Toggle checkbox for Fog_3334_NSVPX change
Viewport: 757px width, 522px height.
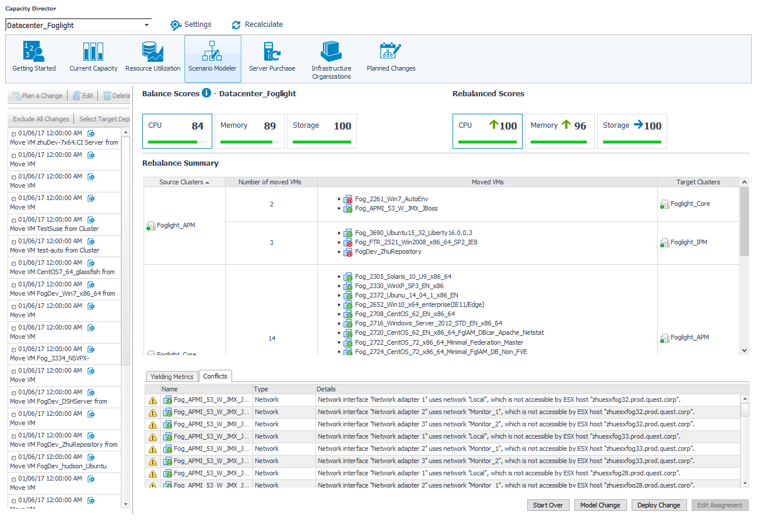pos(14,350)
